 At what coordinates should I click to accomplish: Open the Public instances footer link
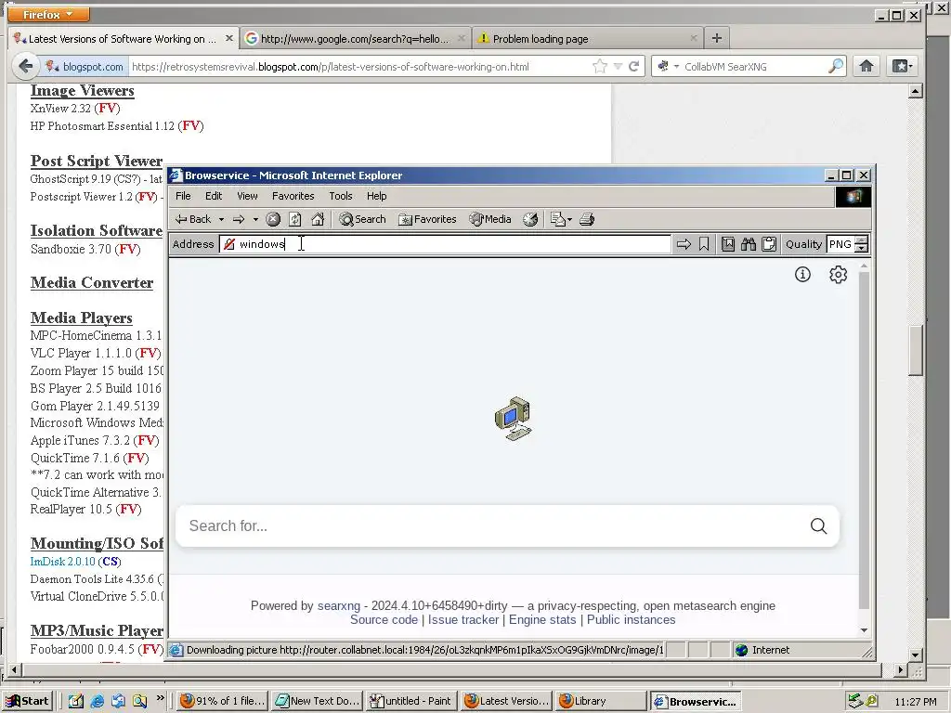(631, 619)
